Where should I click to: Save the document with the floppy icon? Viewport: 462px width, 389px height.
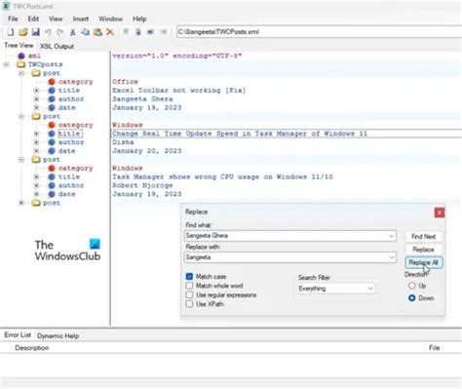click(35, 32)
